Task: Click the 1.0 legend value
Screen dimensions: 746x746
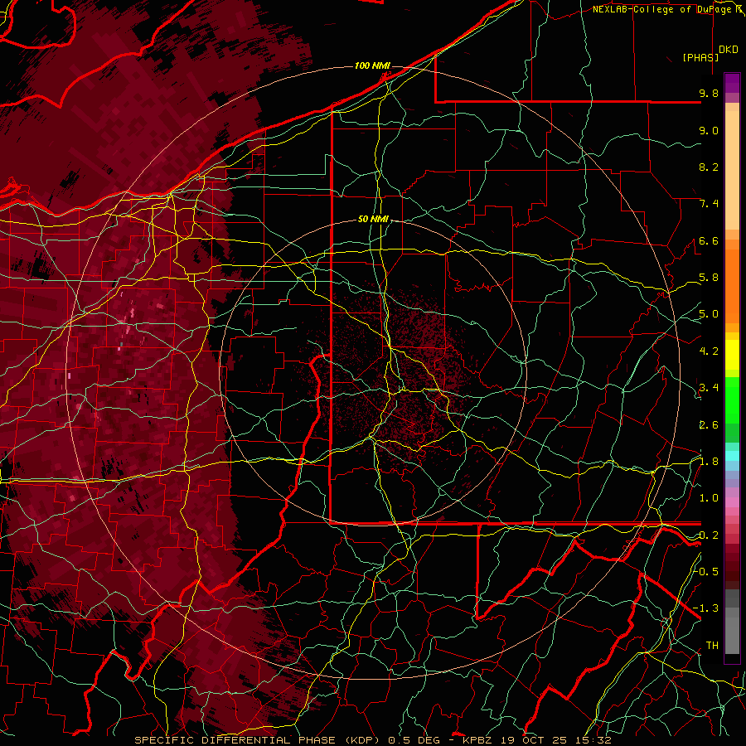Action: click(709, 498)
